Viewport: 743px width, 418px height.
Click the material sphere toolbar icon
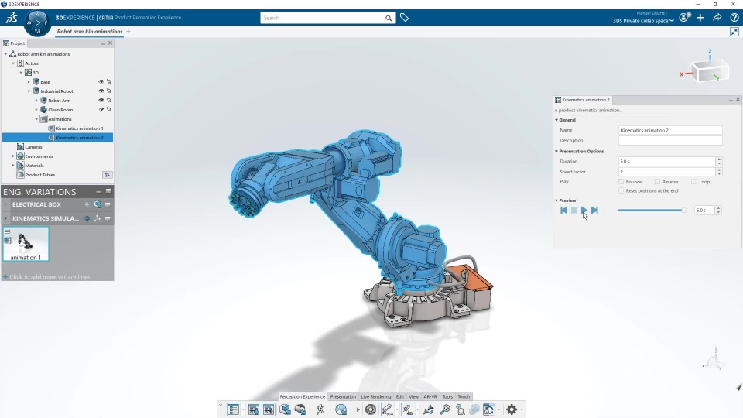pos(300,409)
